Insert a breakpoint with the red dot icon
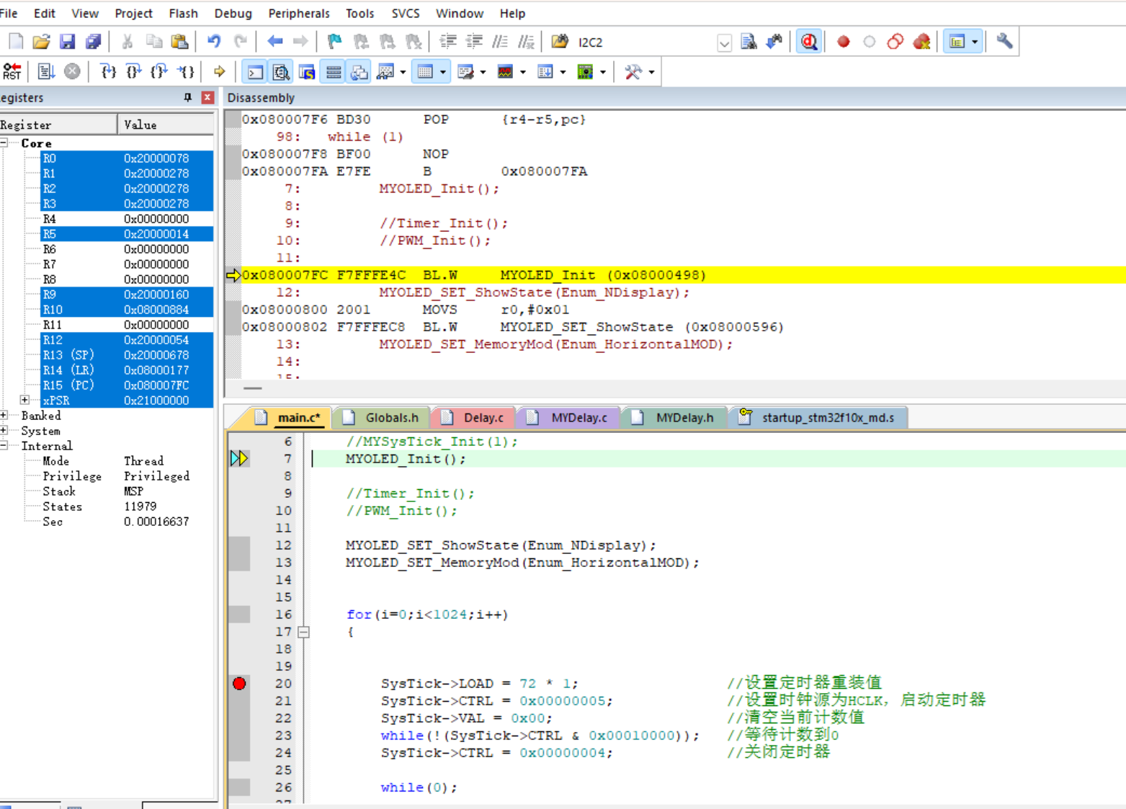Viewport: 1126px width, 809px height. click(843, 42)
